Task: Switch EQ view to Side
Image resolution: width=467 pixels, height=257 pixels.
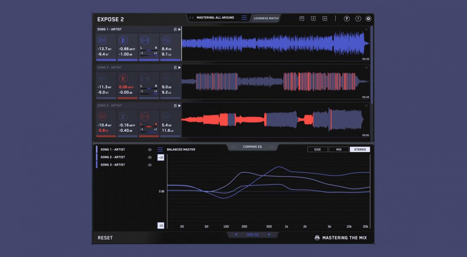Action: pos(317,149)
